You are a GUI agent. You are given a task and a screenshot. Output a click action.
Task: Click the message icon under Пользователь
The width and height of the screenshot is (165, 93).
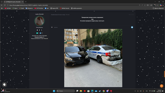(x=37, y=30)
